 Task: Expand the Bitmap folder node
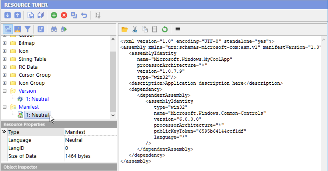(x=5, y=43)
